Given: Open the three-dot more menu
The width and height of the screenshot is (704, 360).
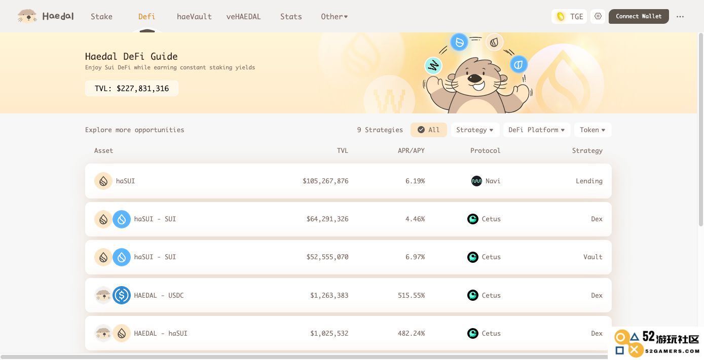Looking at the screenshot, I should [680, 16].
